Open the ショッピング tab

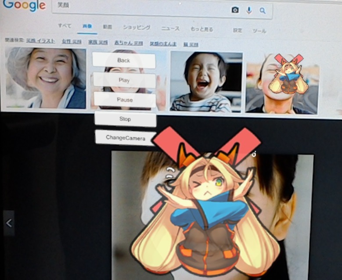[137, 28]
